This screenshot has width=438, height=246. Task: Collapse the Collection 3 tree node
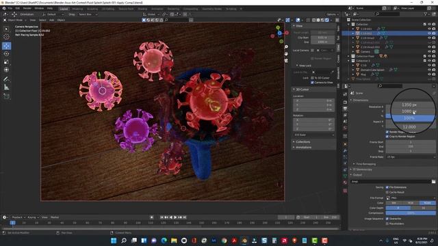click(349, 61)
